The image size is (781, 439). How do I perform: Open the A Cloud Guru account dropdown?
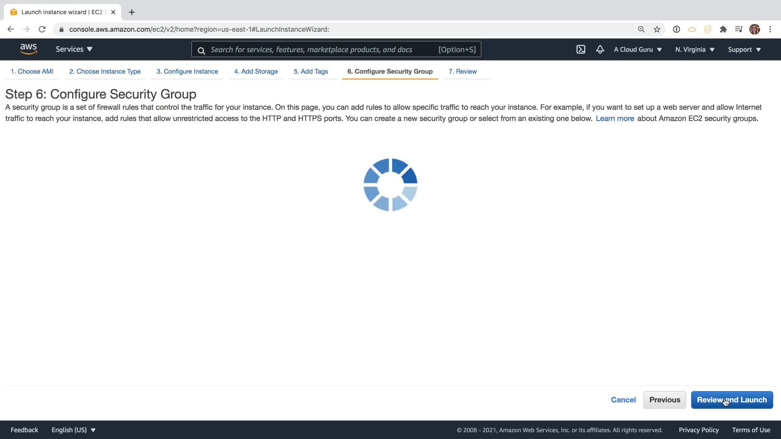638,50
